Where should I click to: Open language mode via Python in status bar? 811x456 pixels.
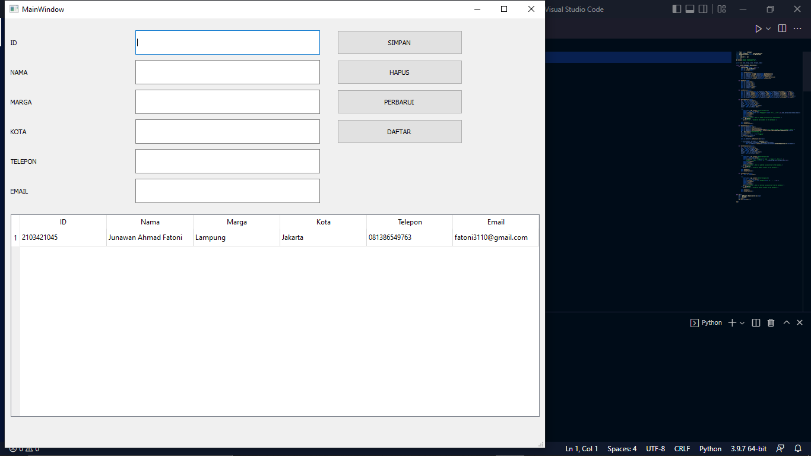[710, 448]
